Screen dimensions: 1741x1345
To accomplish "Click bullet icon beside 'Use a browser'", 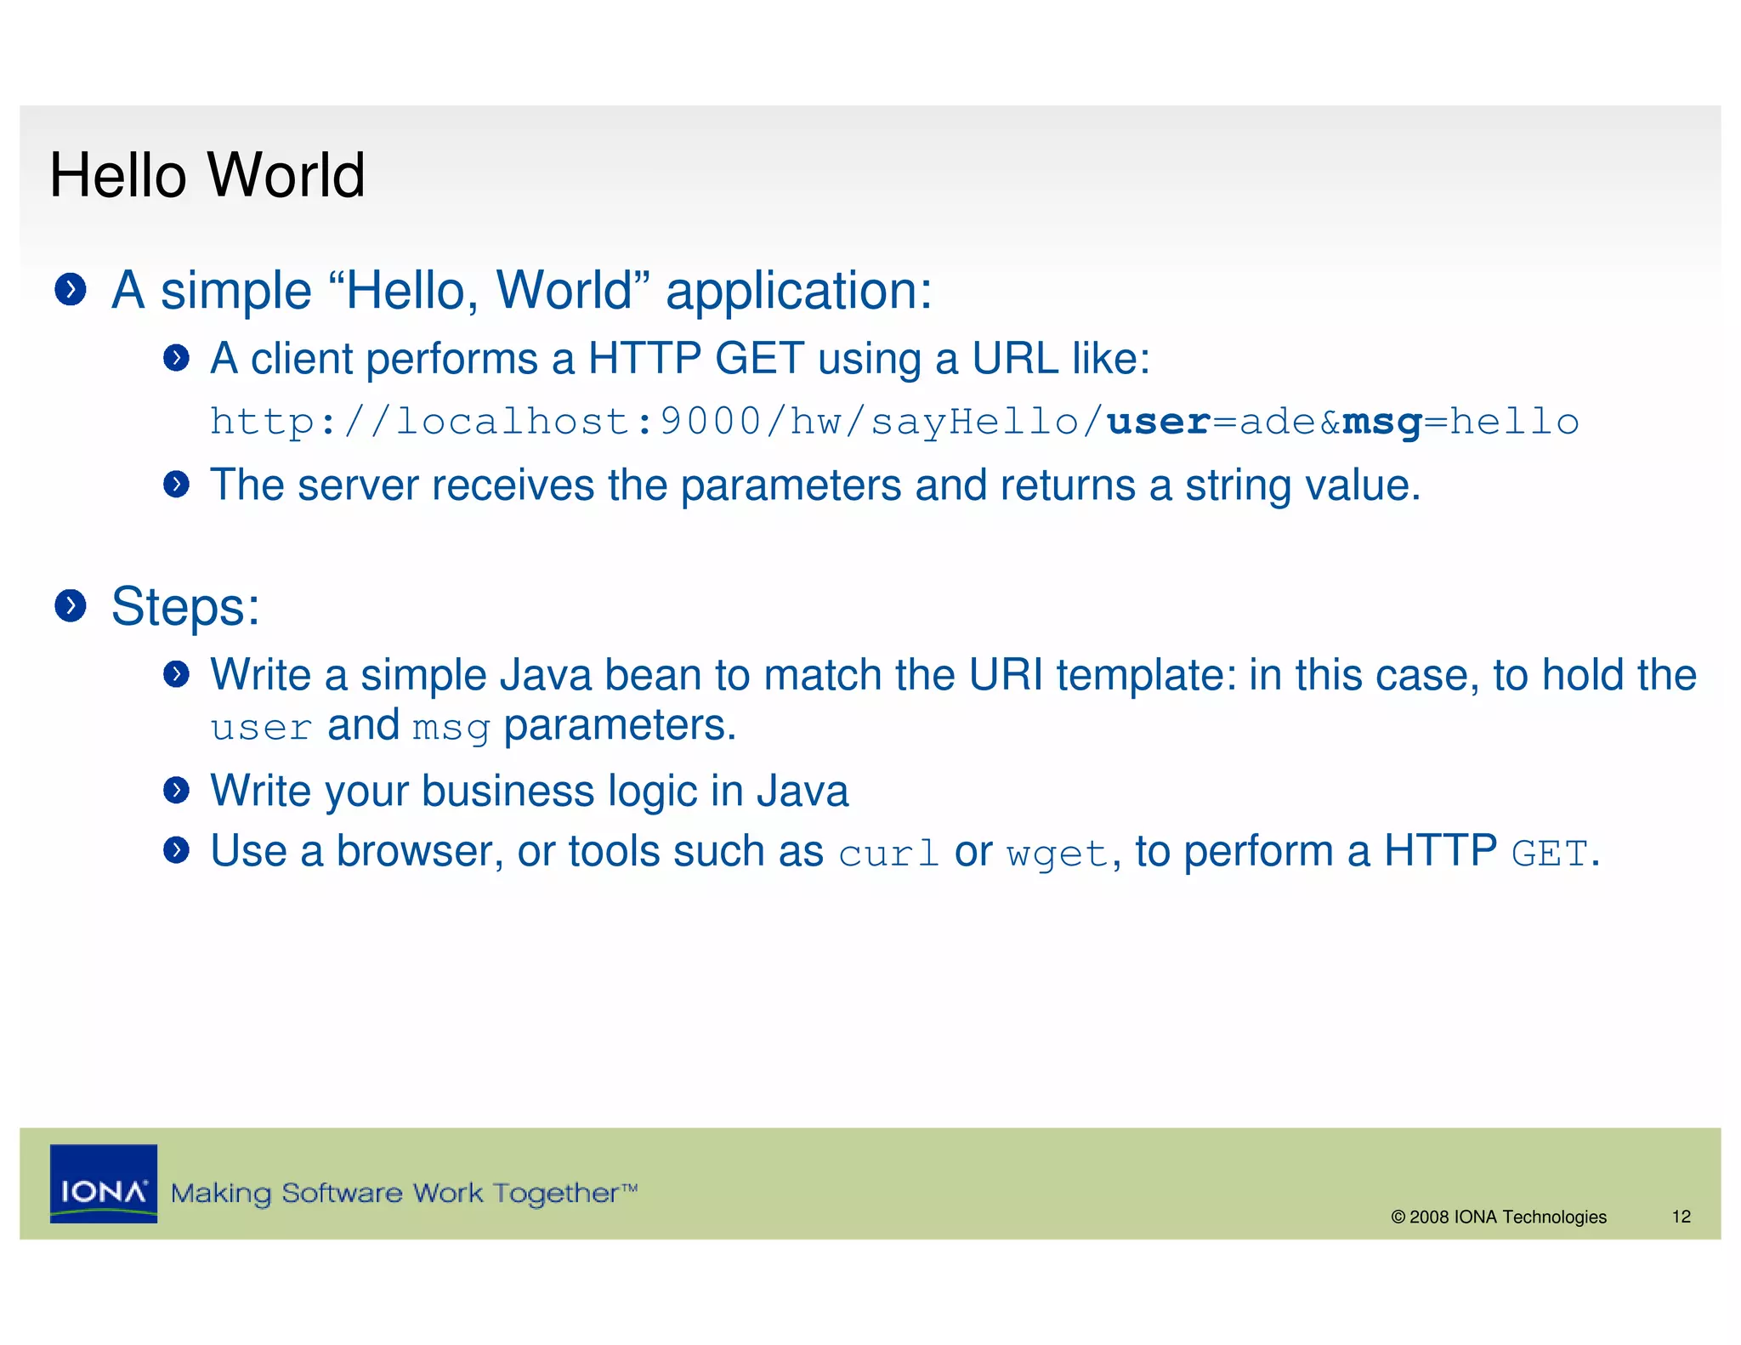I will [x=176, y=850].
